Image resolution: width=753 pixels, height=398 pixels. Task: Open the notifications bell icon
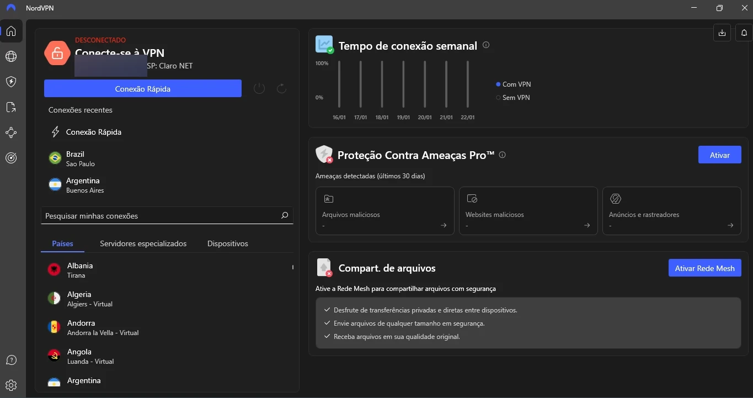pyautogui.click(x=744, y=33)
